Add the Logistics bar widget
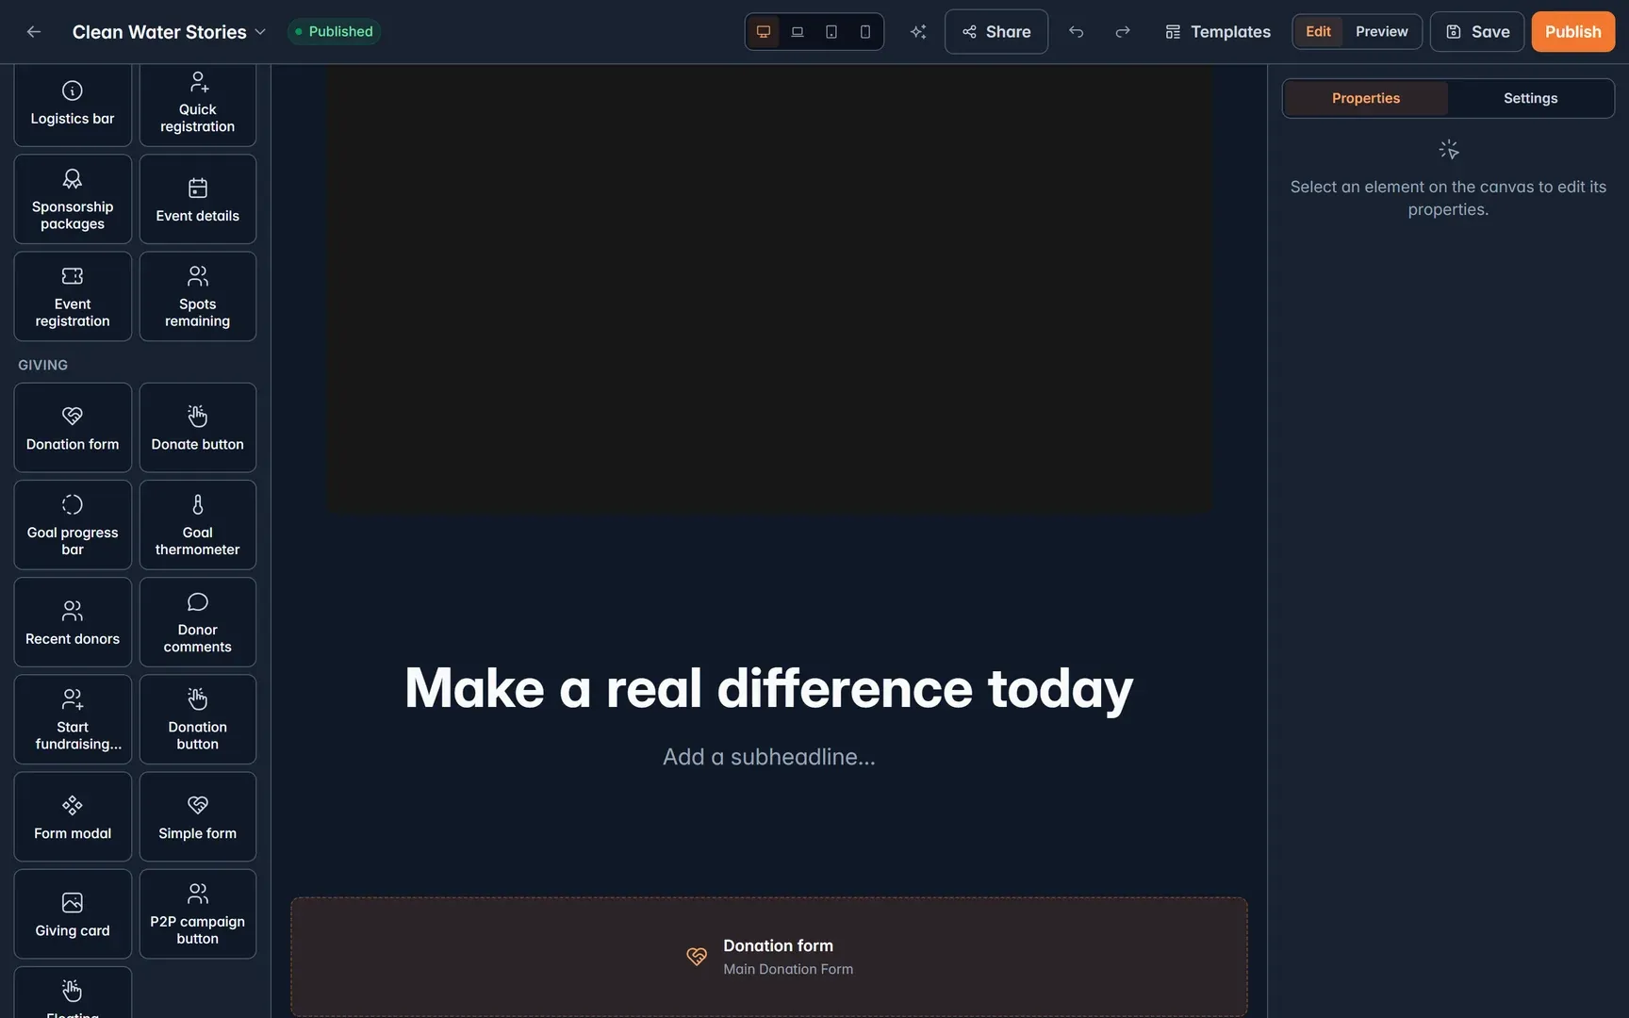Viewport: 1629px width, 1018px height. pos(73,104)
